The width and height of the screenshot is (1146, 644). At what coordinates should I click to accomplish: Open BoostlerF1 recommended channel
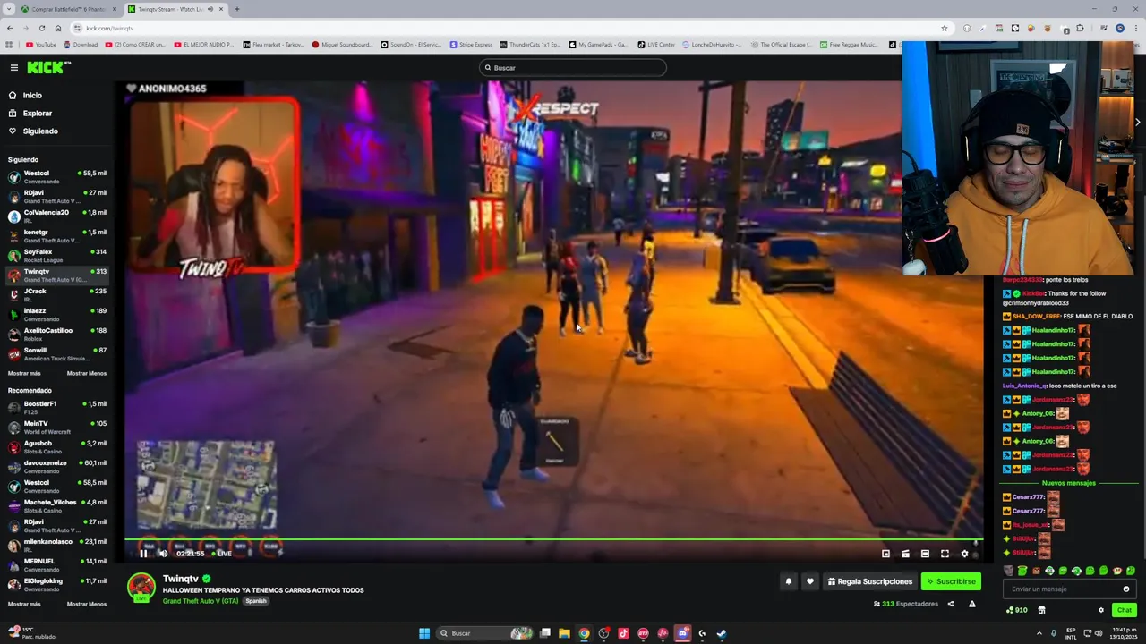coord(56,408)
